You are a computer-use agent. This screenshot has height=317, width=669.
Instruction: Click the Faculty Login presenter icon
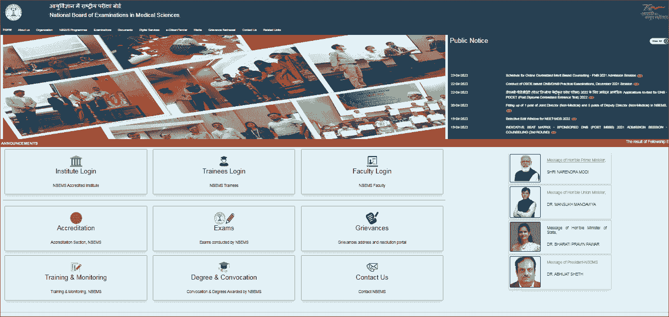pyautogui.click(x=372, y=161)
